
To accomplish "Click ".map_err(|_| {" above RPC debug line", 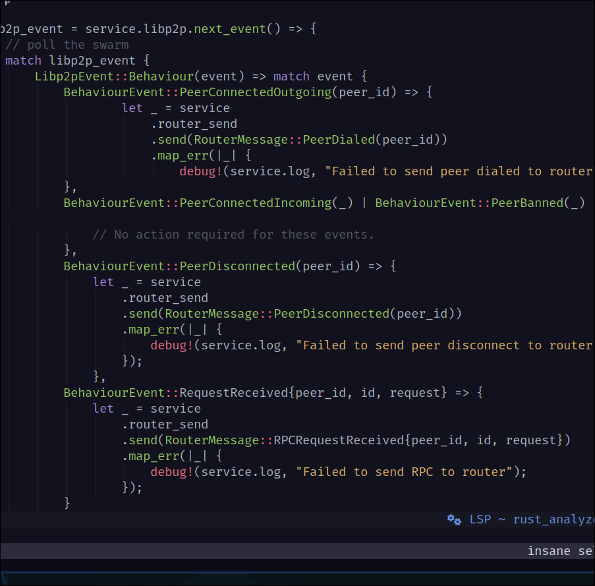I will tap(172, 456).
